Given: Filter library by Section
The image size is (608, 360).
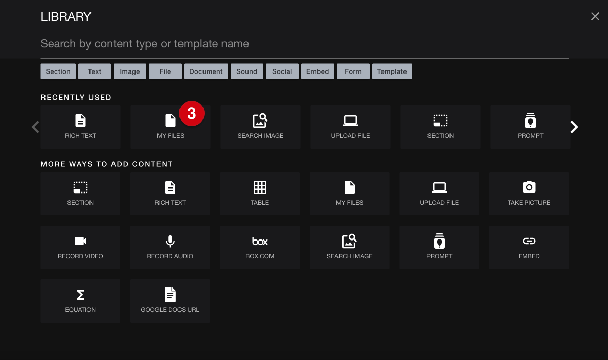Looking at the screenshot, I should (58, 71).
